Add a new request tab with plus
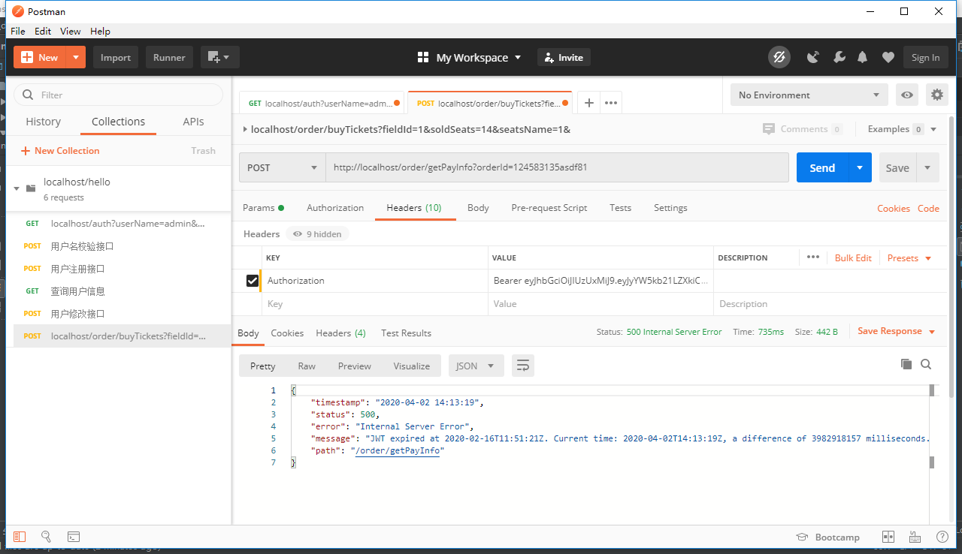The height and width of the screenshot is (554, 962). [x=589, y=103]
